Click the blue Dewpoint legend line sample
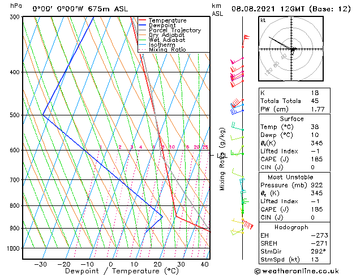Image resolution: width=356 pixels, height=275 pixels. [143, 25]
